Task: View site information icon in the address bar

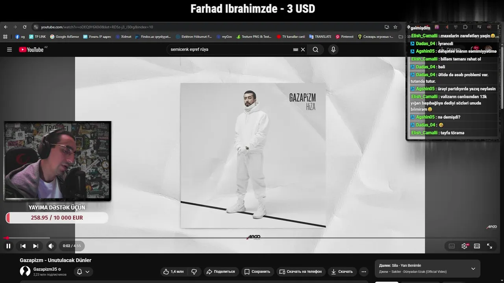Action: pyautogui.click(x=36, y=27)
